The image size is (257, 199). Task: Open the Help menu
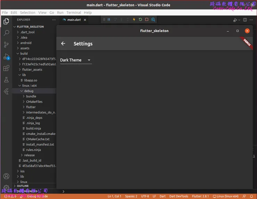tap(88, 13)
